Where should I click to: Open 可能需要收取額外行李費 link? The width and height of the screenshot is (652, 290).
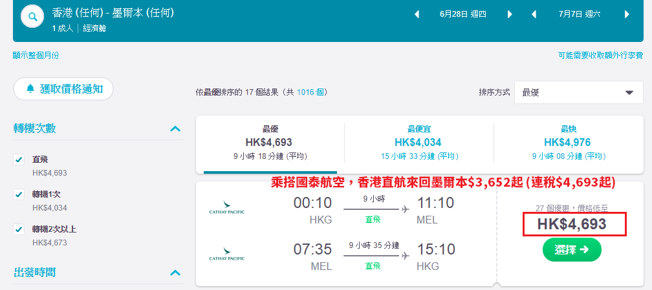[600, 56]
